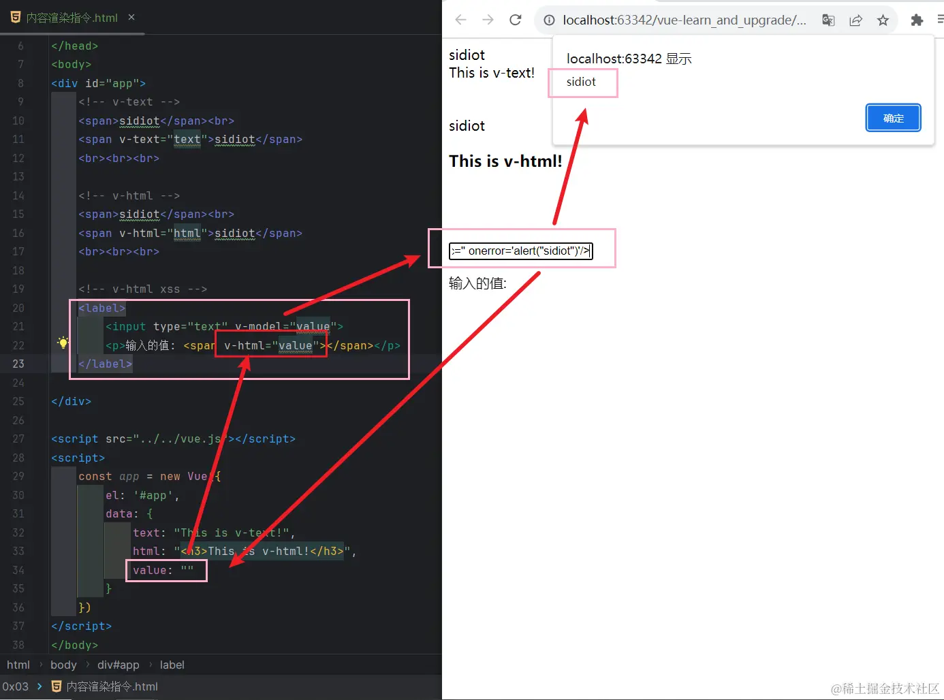This screenshot has width=944, height=700.
Task: Click the span v-text="text" code line
Action: [x=191, y=139]
